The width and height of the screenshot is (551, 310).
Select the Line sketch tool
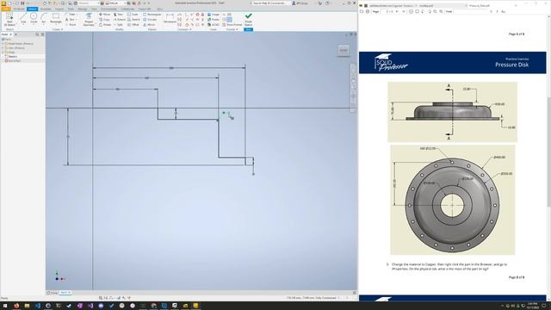pos(23,19)
